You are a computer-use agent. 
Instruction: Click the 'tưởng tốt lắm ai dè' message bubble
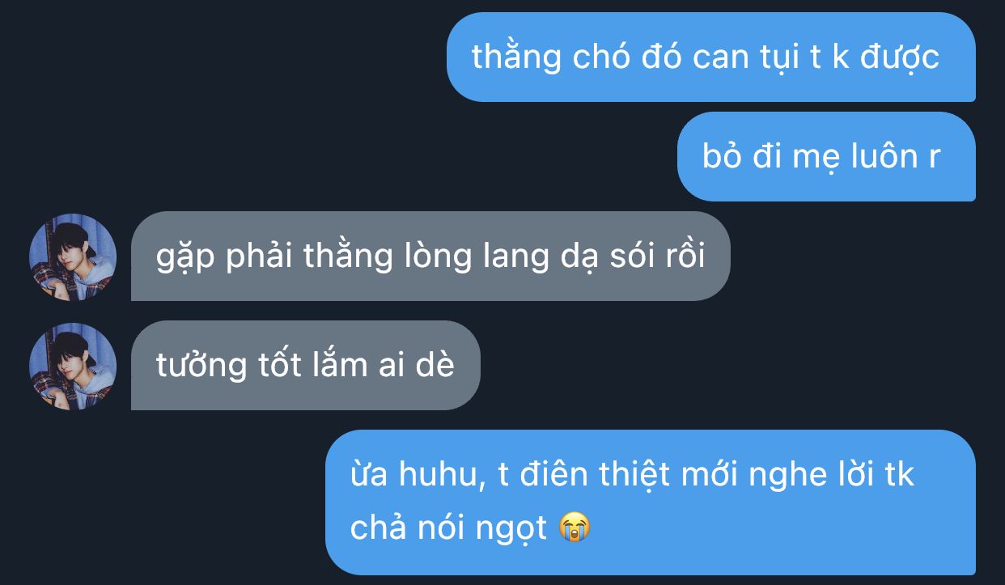pyautogui.click(x=306, y=365)
